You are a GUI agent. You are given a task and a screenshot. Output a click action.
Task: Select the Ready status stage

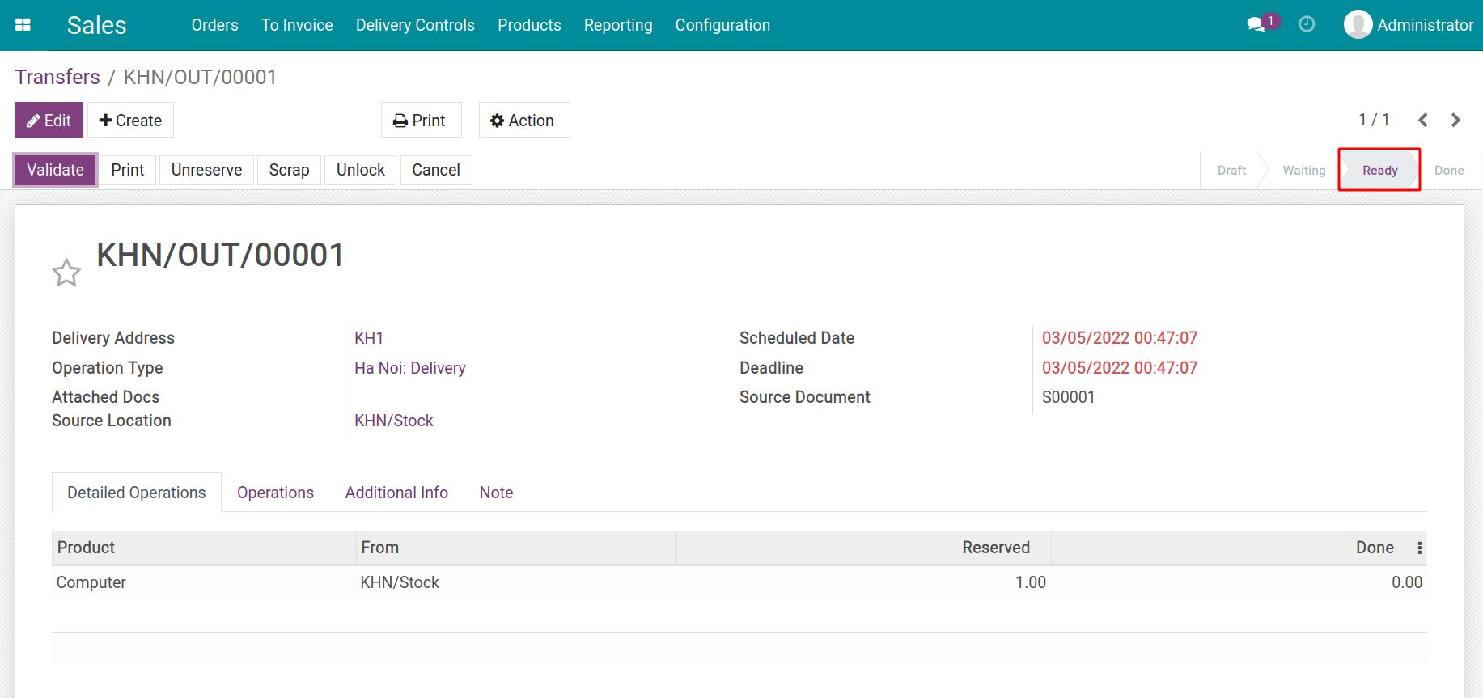[x=1379, y=170]
